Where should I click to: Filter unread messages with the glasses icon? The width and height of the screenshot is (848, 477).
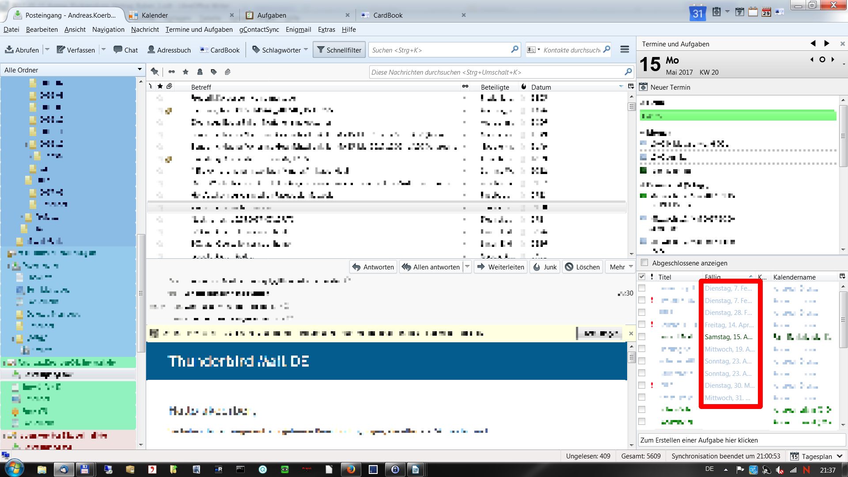coord(171,72)
